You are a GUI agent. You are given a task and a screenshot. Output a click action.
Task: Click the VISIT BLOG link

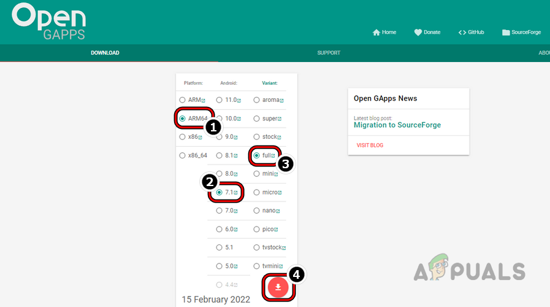[x=370, y=146]
